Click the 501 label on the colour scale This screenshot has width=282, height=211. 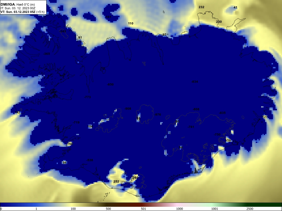coord(144,209)
